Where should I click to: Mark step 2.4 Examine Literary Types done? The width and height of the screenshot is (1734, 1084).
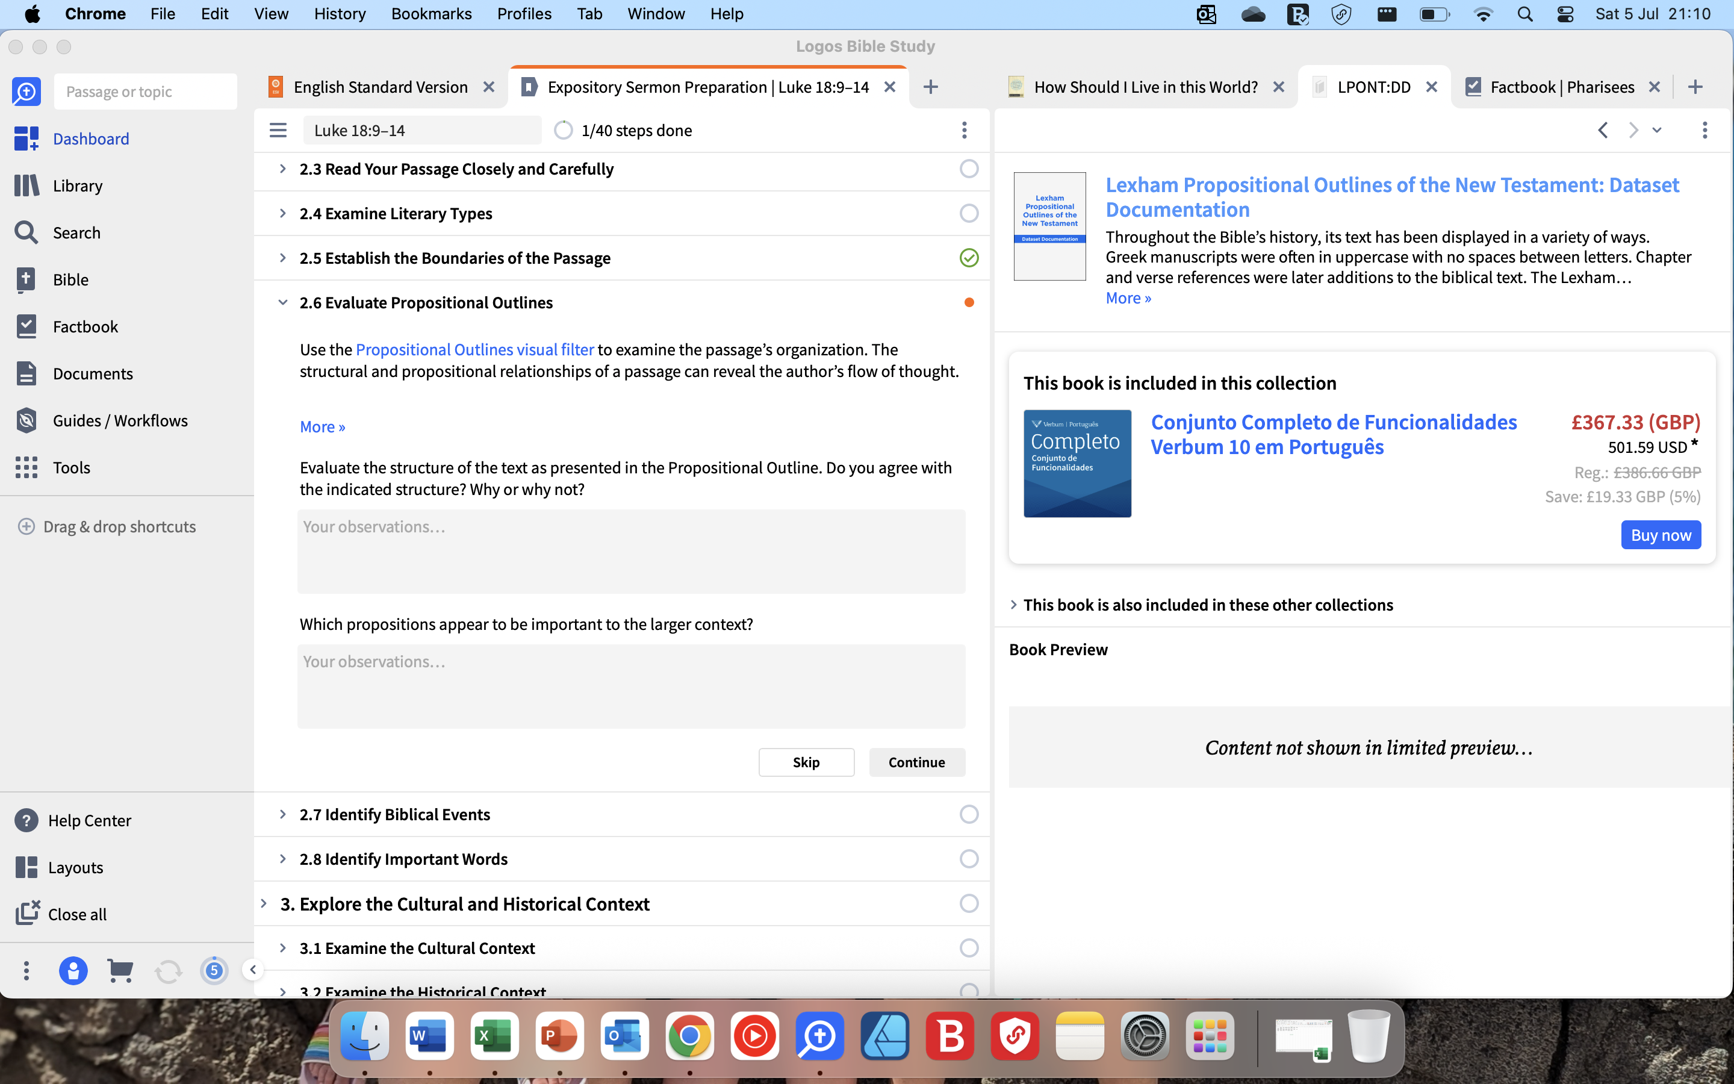[x=969, y=213]
